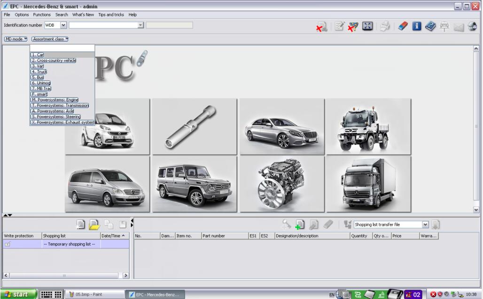This screenshot has width=483, height=299.
Task: Click the full-screen view toolbar icon
Action: [x=367, y=26]
